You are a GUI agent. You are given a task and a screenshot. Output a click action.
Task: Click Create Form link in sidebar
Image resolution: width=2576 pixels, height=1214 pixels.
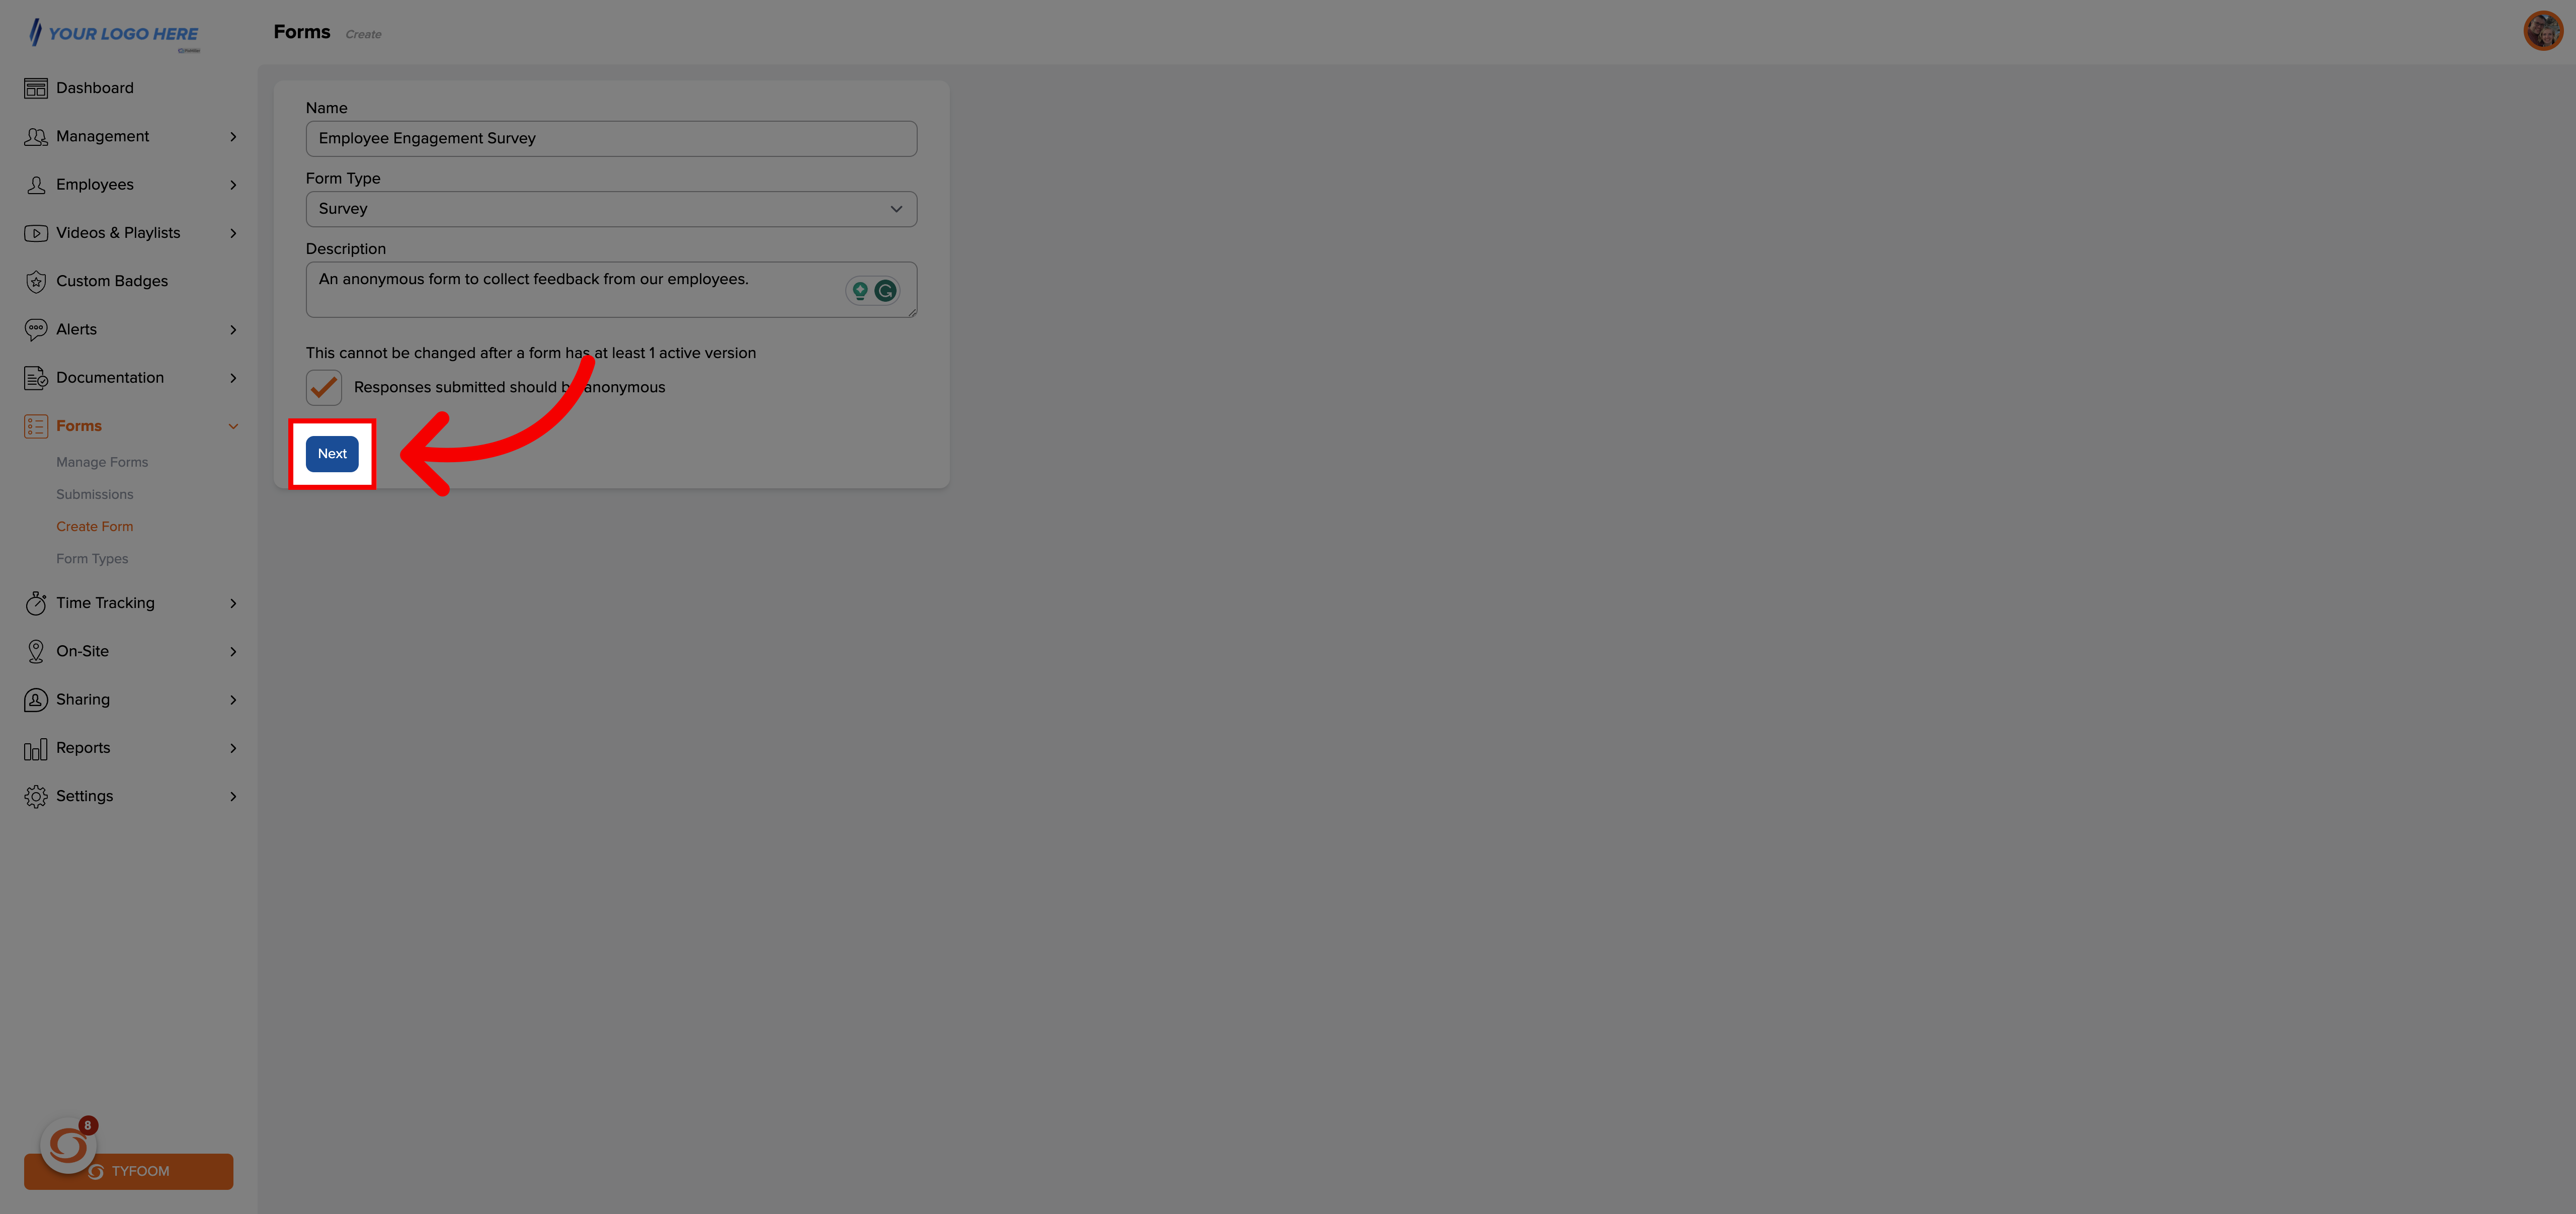[94, 526]
